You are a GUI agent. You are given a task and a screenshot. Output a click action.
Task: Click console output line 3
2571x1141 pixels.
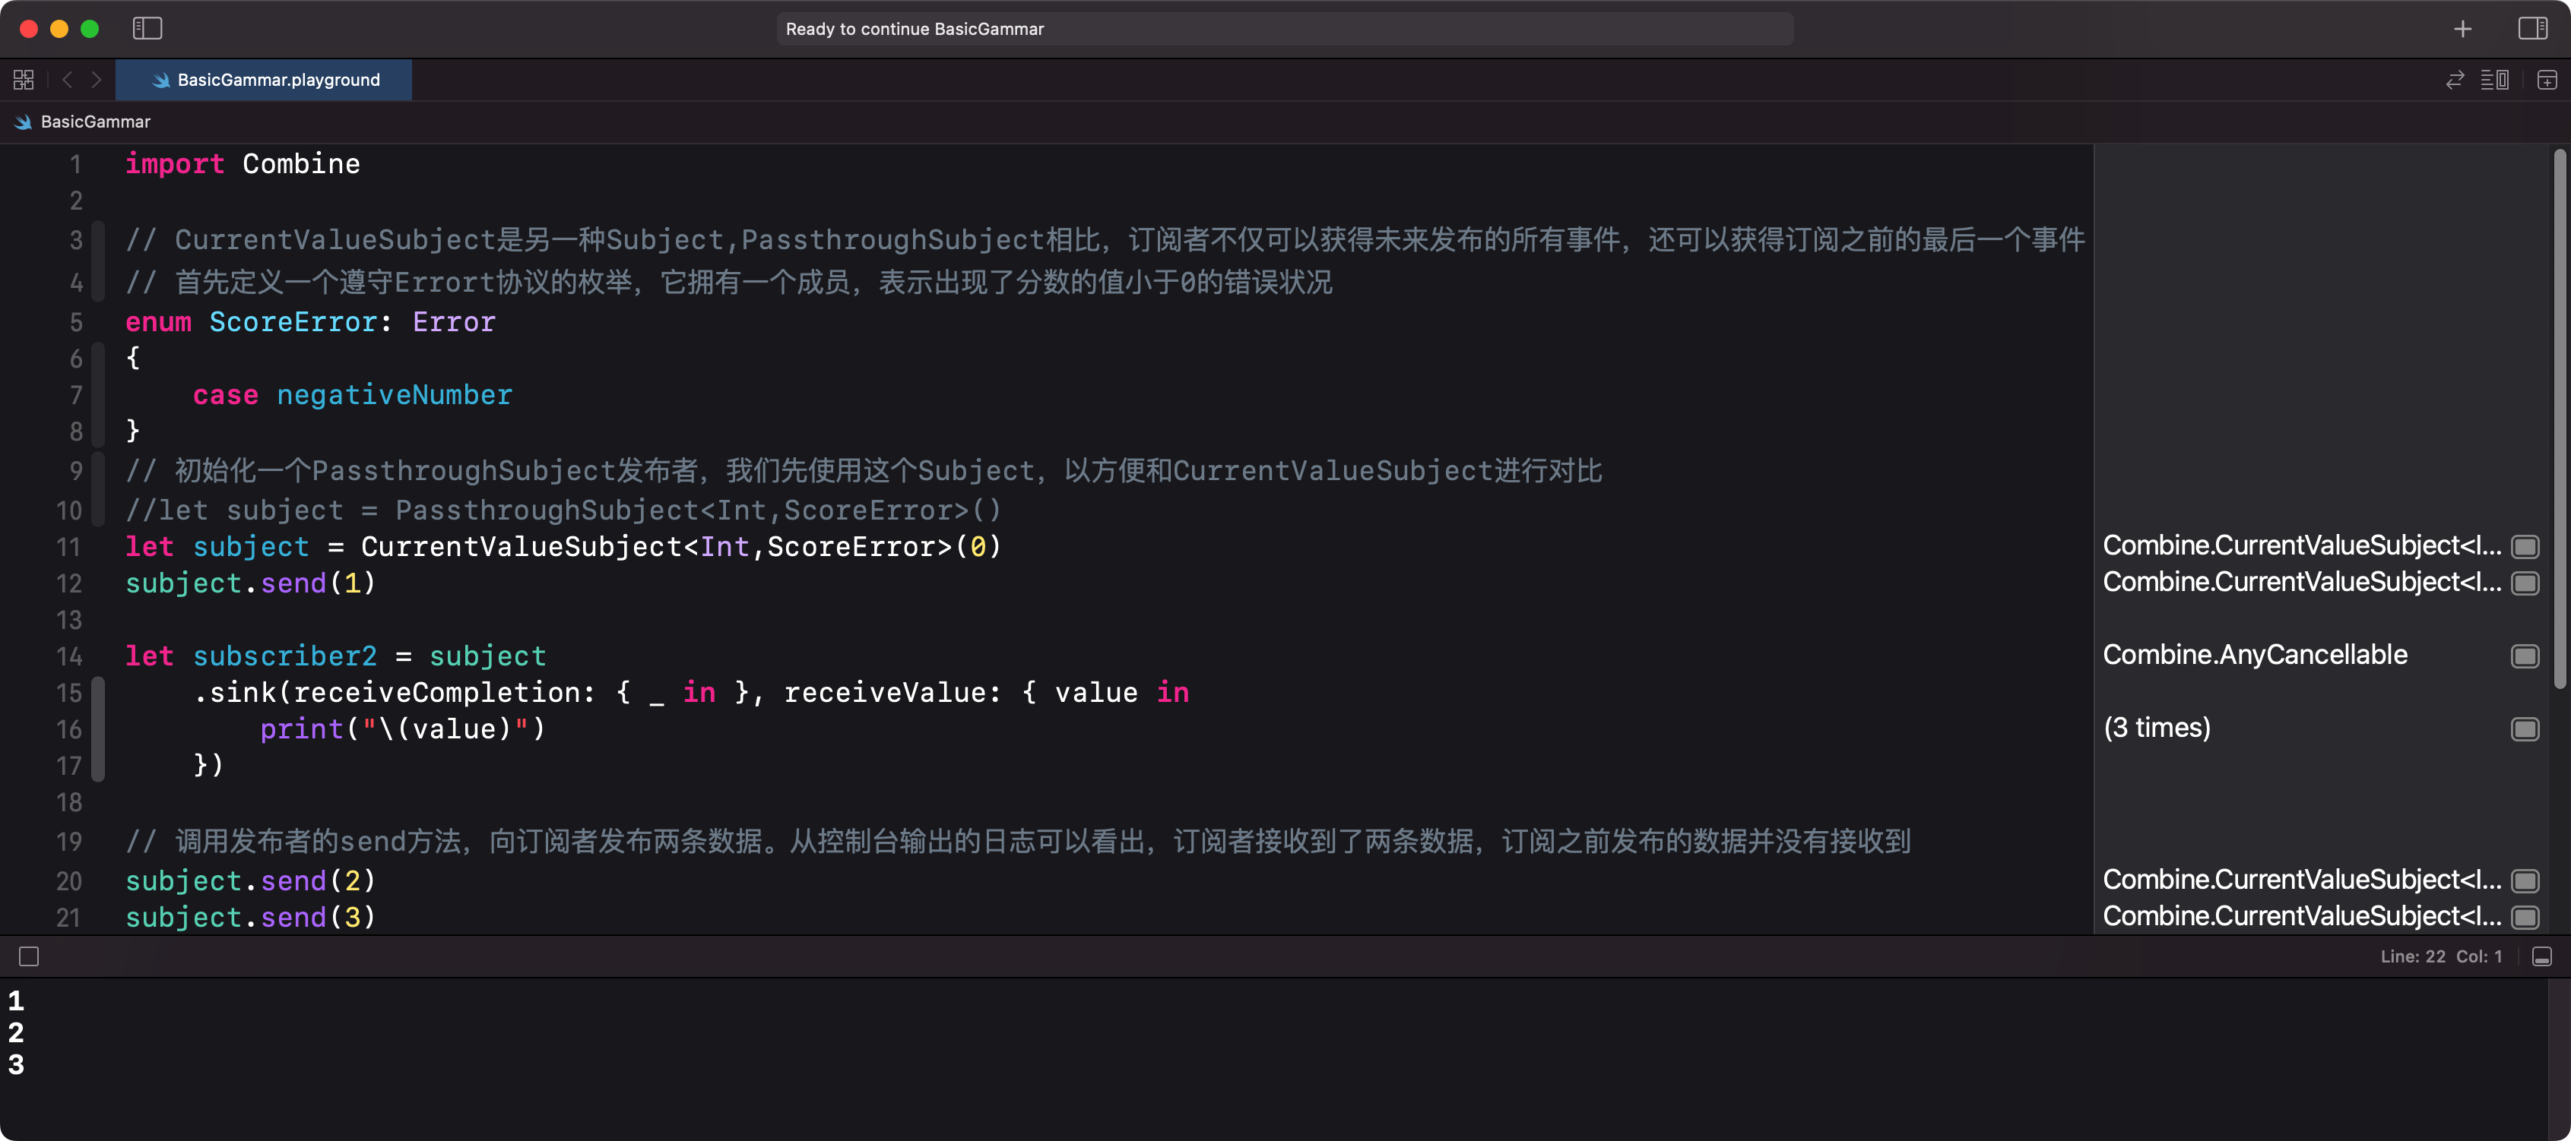16,1065
